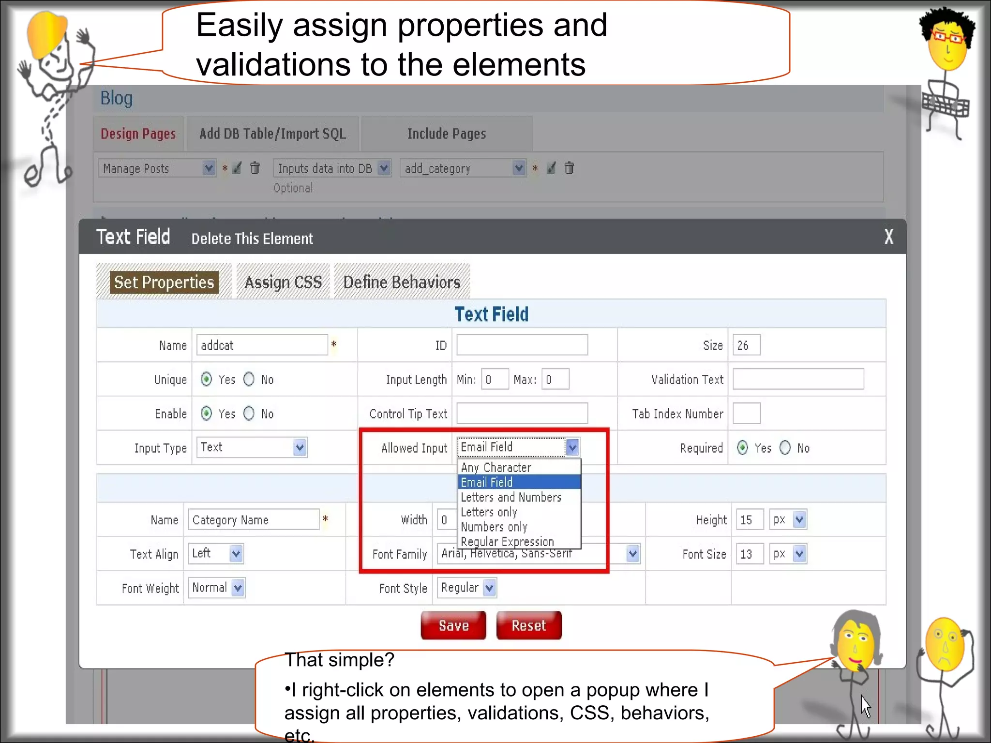Click the empty ID input field
Image resolution: width=991 pixels, height=743 pixels.
tap(523, 345)
